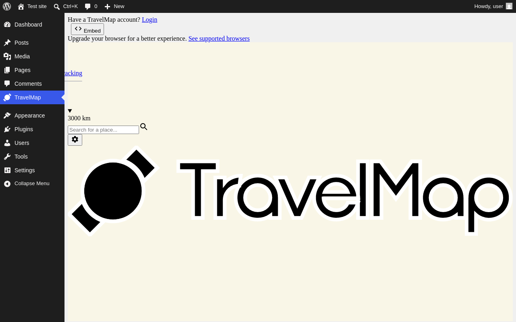Click the Search for a place field
This screenshot has height=322, width=516.
coord(103,130)
